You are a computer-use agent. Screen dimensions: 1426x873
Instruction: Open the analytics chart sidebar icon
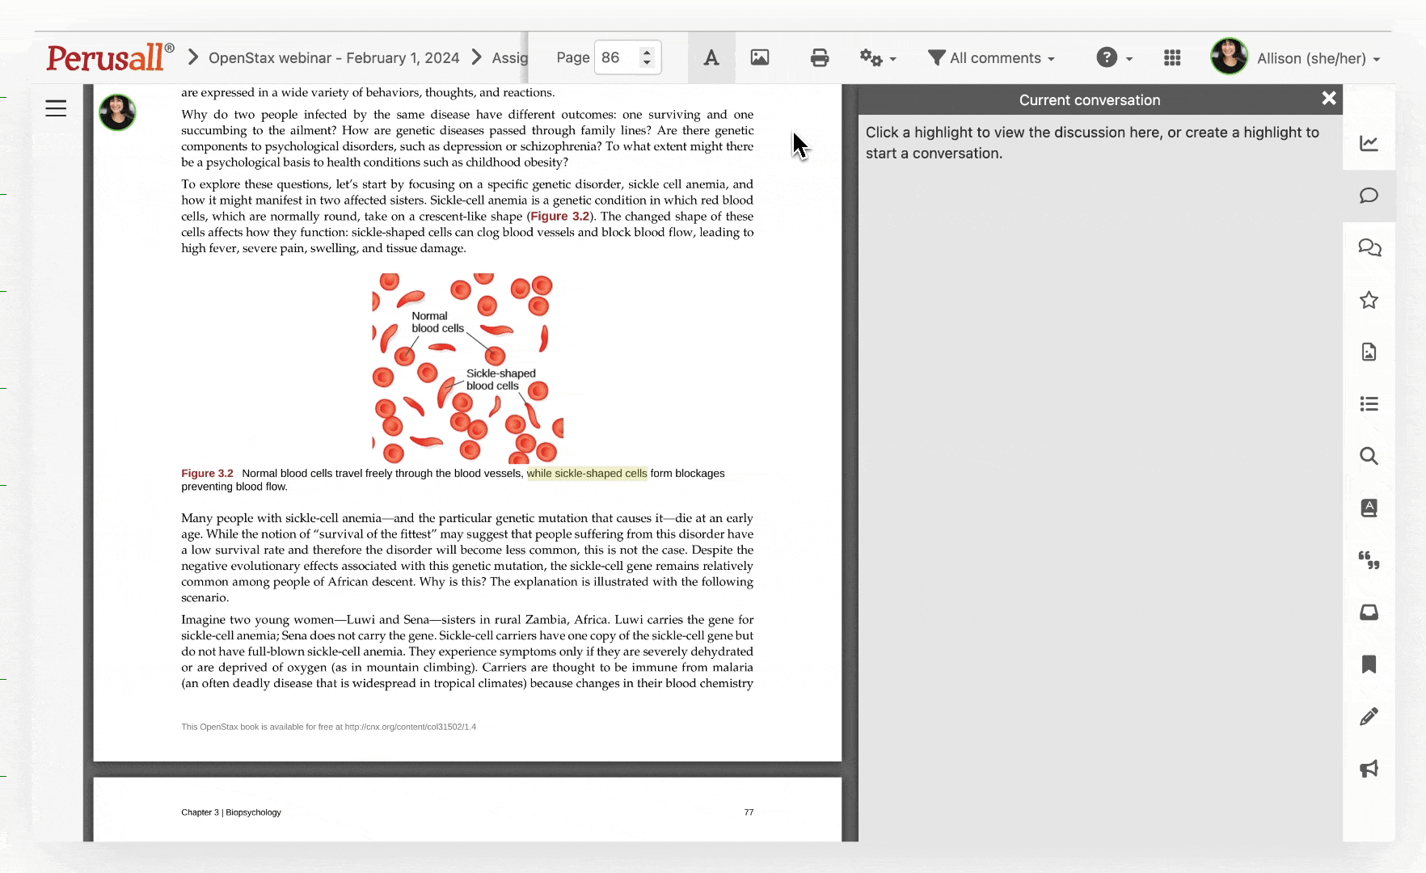pyautogui.click(x=1369, y=144)
